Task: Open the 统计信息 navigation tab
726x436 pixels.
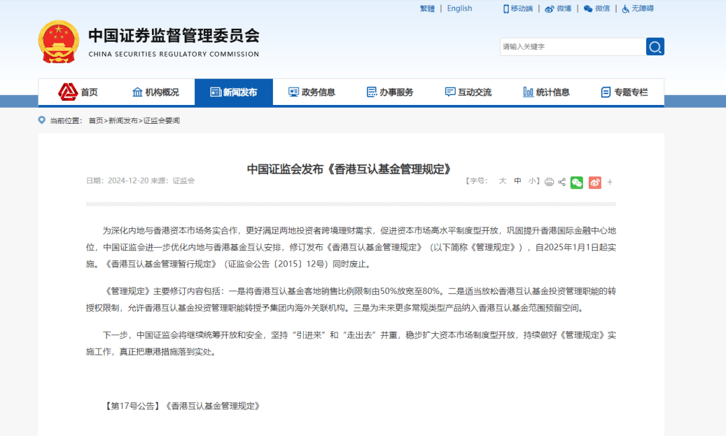Action: coord(547,92)
